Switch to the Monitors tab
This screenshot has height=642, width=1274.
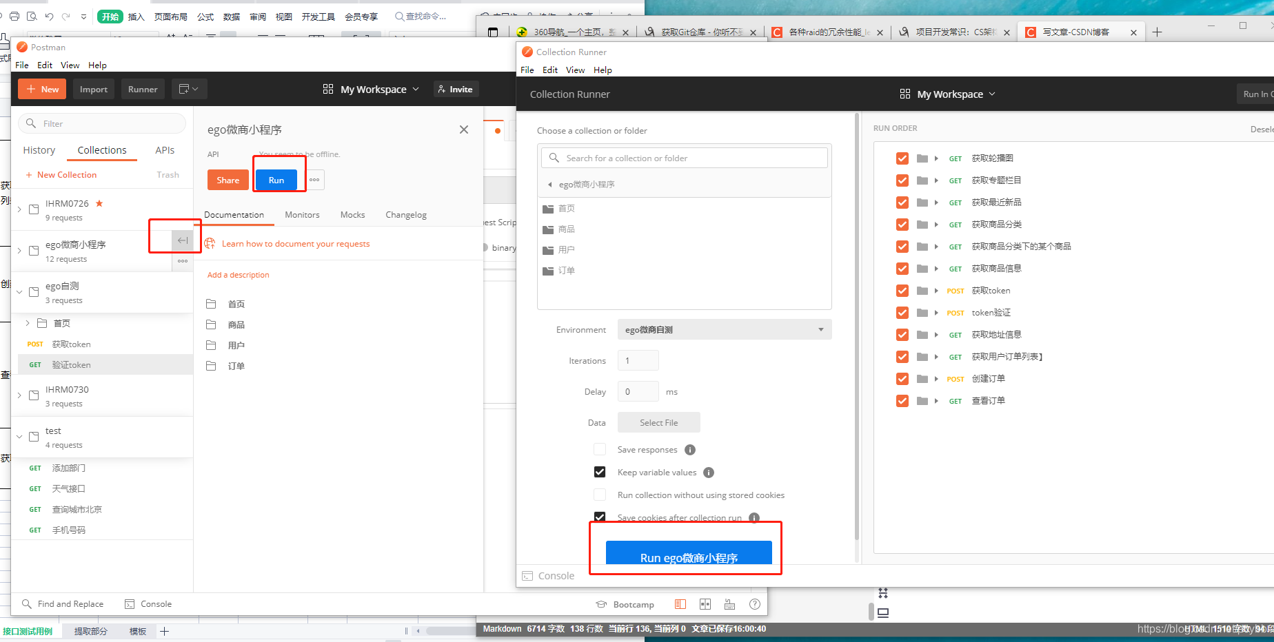tap(302, 215)
